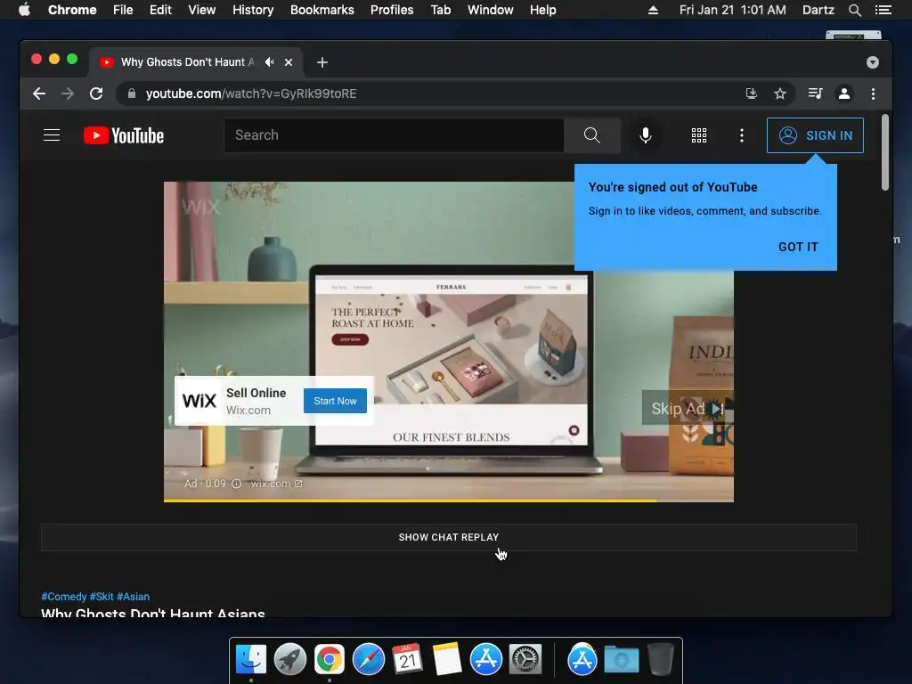Open Safari from the Dock

369,660
